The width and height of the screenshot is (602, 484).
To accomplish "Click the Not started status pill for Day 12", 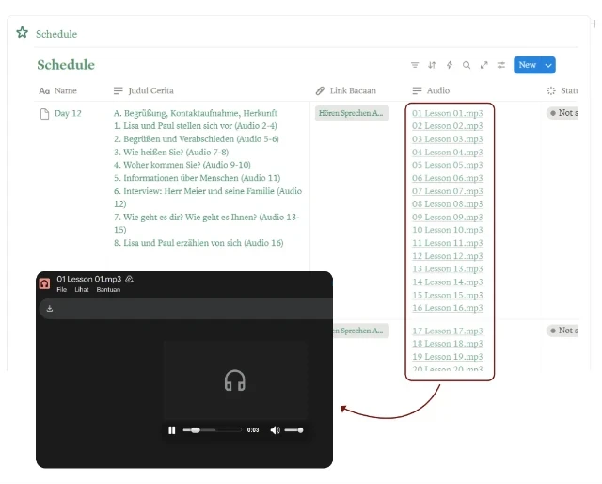I will [563, 113].
